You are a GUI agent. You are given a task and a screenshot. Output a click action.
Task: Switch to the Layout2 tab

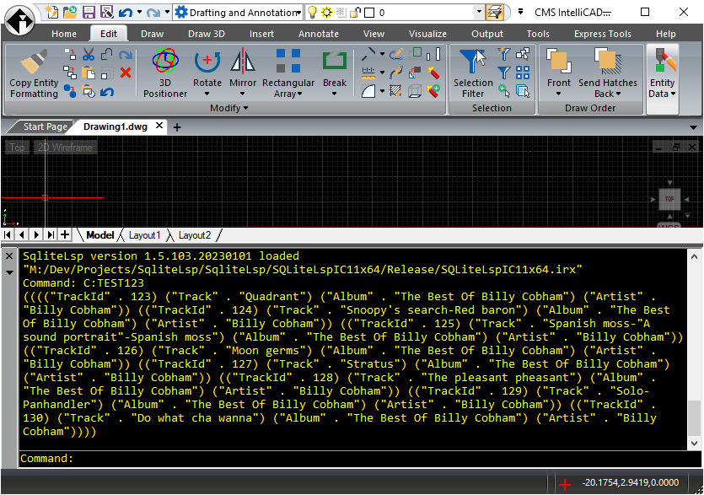(x=195, y=235)
